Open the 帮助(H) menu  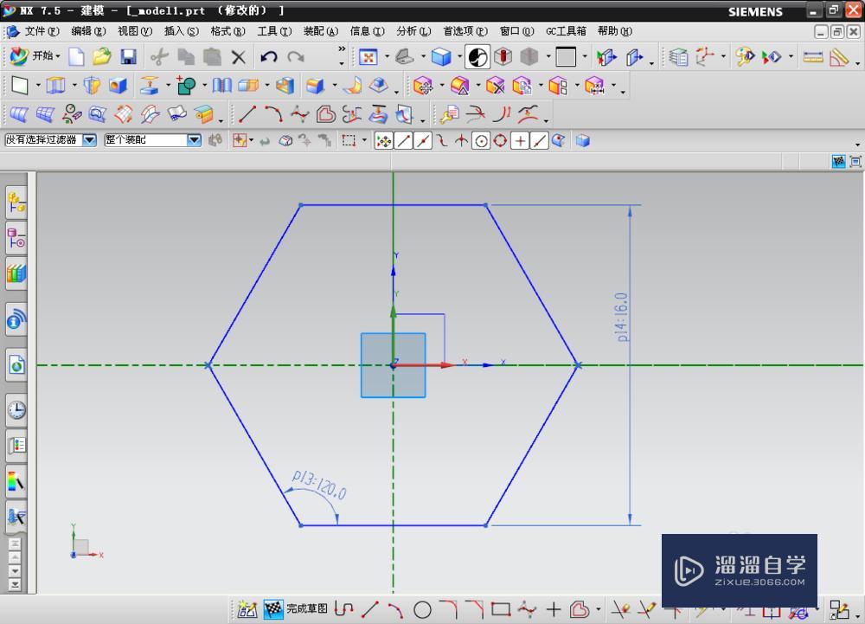point(614,31)
